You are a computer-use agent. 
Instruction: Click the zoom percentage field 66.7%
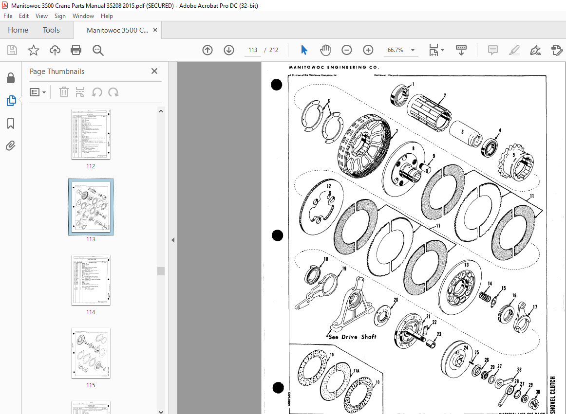click(395, 50)
